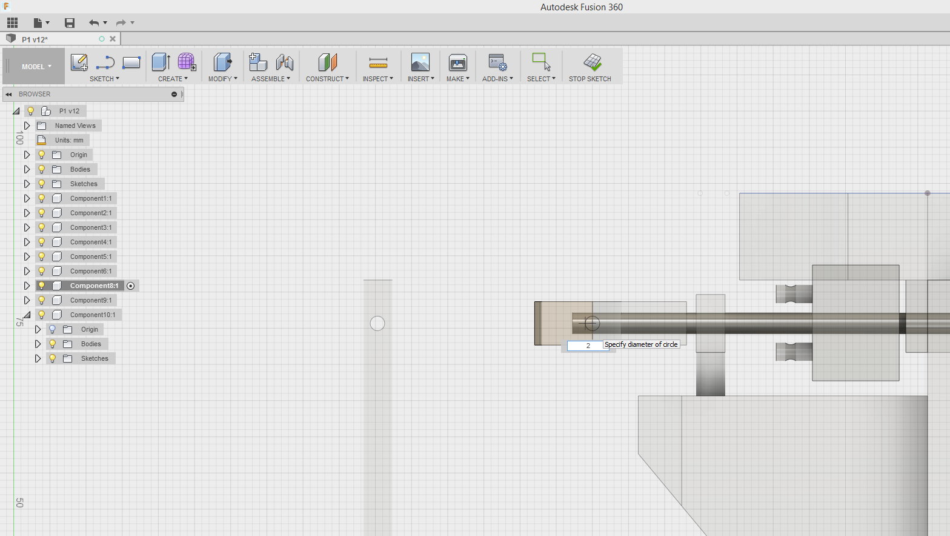Toggle the top-level Origin lightbulb
The image size is (950, 536).
pyautogui.click(x=42, y=155)
